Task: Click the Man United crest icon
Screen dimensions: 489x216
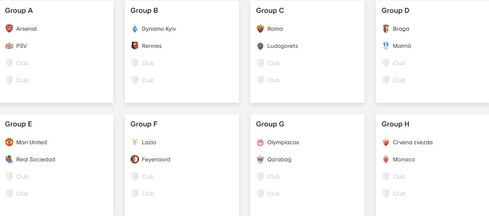Action: pos(9,142)
